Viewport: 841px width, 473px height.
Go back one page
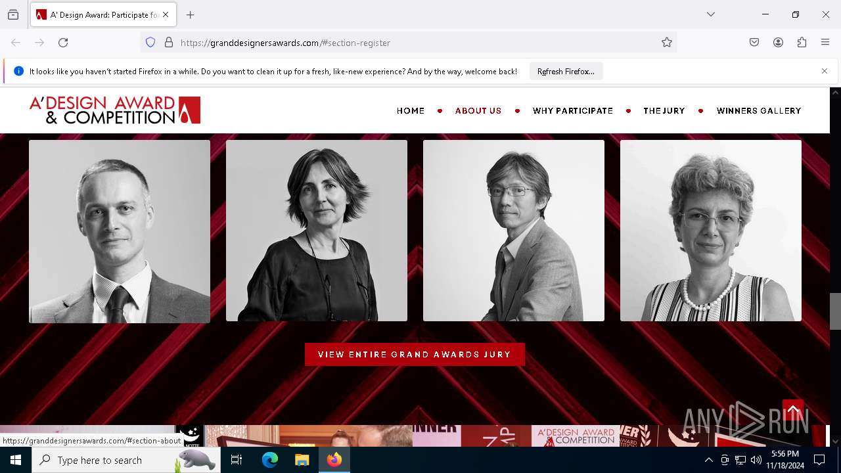(16, 43)
